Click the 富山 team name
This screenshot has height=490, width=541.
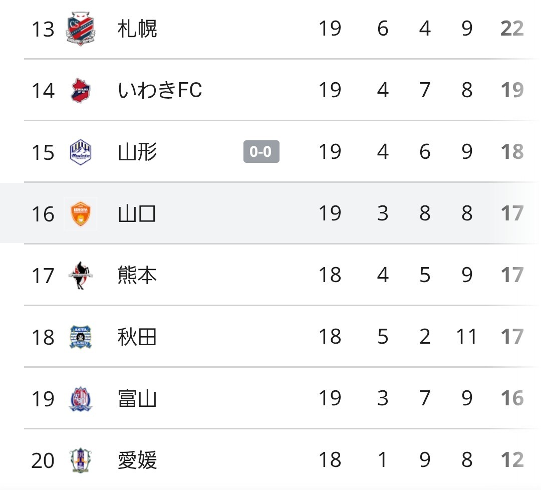point(137,398)
